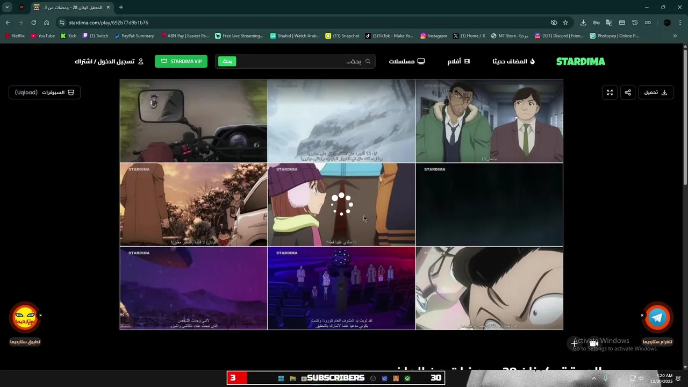Open the password manager key icon
This screenshot has width=688, height=387.
pos(596,23)
